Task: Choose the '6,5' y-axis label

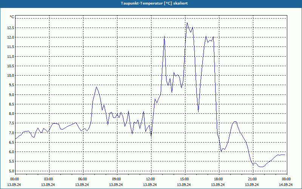Action: point(11,143)
